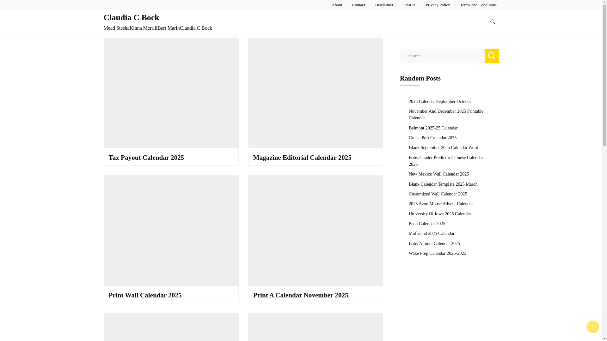Open the Terms and Conditions menu item
This screenshot has width=607, height=341.
[x=478, y=5]
